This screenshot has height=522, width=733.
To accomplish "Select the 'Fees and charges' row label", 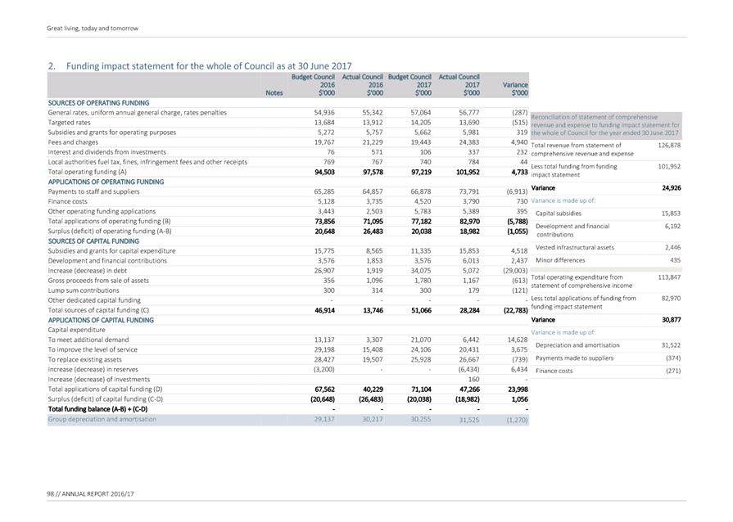I will (73, 142).
